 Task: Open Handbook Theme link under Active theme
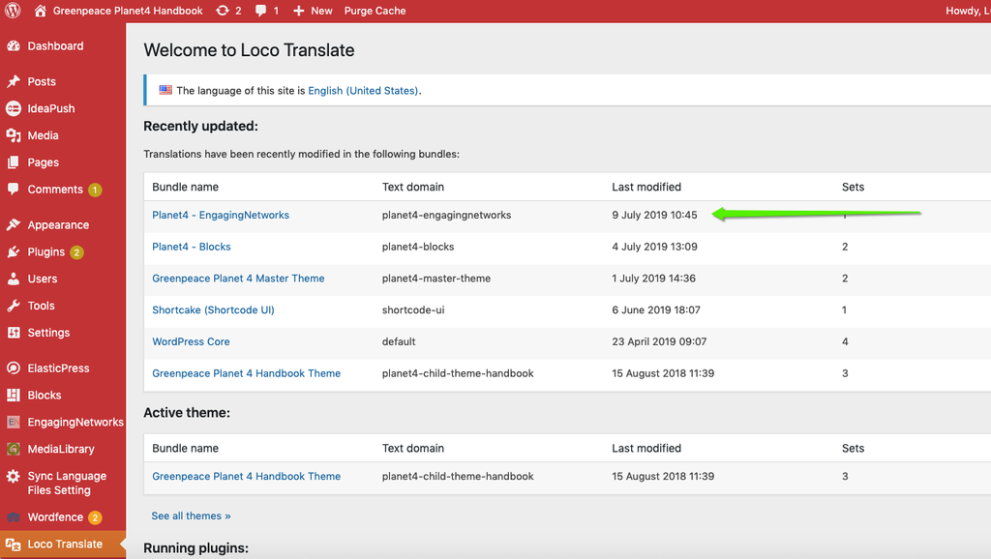pos(247,476)
